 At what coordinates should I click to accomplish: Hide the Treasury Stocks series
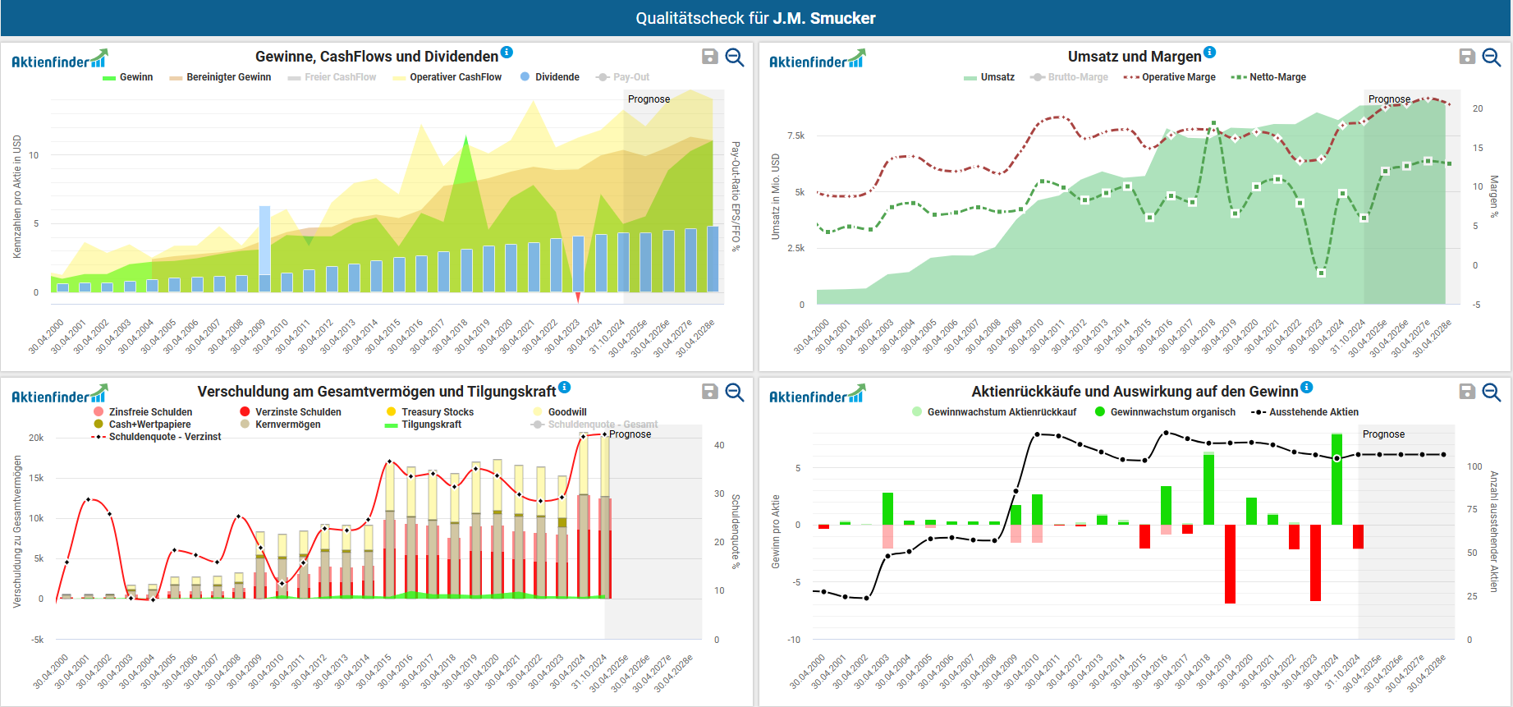(437, 412)
